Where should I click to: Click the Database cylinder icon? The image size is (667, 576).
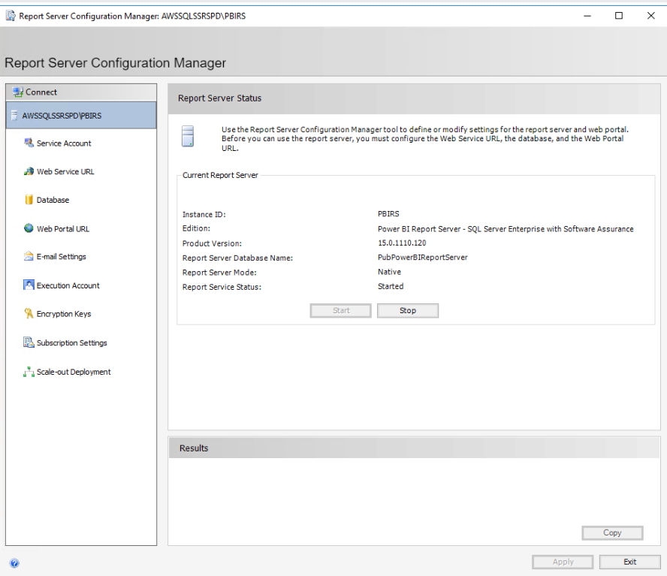(29, 200)
